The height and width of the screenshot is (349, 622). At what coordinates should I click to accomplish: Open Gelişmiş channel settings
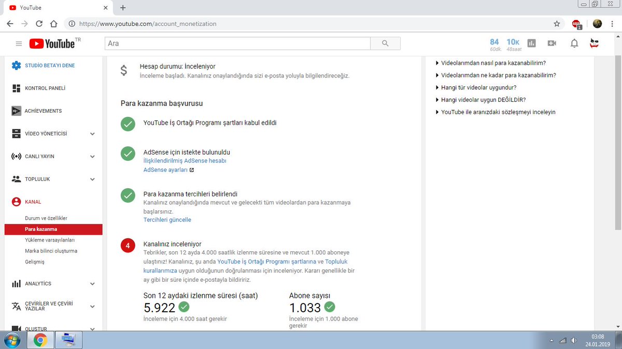coord(35,262)
